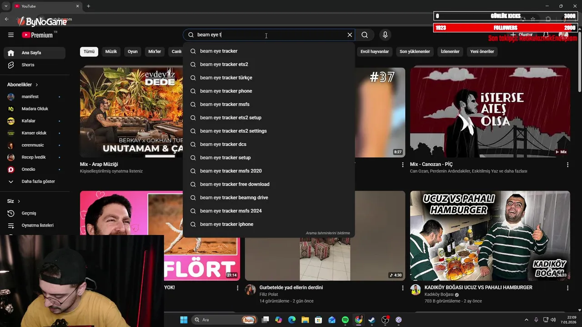
Task: Select the 'Mix'ler' filter chip
Action: click(155, 51)
